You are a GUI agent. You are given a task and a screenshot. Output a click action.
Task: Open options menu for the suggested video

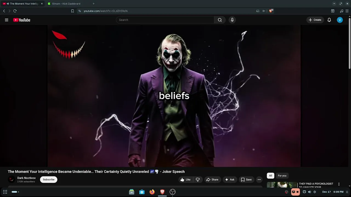(339, 184)
